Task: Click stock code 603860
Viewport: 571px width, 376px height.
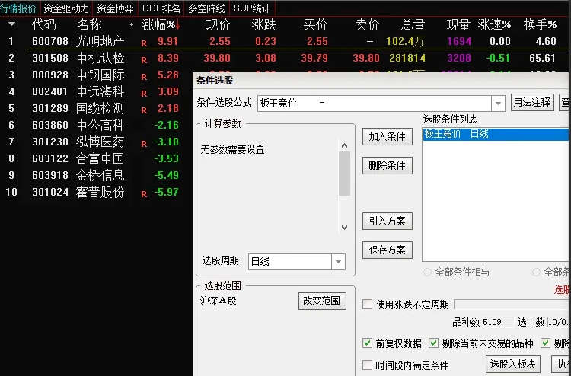Action: pos(50,125)
